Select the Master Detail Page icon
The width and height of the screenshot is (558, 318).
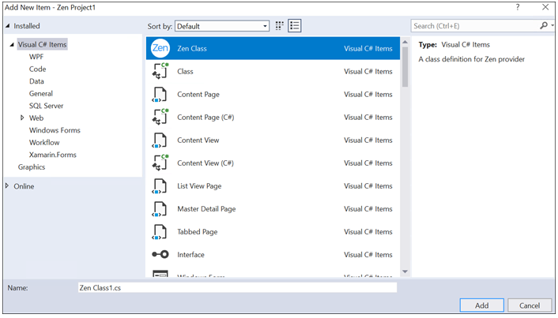click(x=160, y=209)
